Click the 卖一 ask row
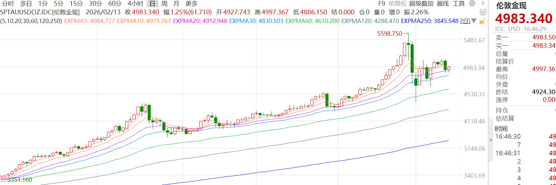Image resolution: width=556 pixels, height=185 pixels. [x=525, y=37]
